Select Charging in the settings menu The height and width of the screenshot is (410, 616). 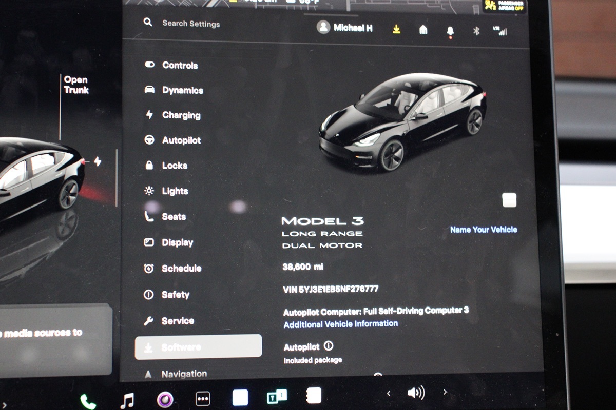[181, 115]
